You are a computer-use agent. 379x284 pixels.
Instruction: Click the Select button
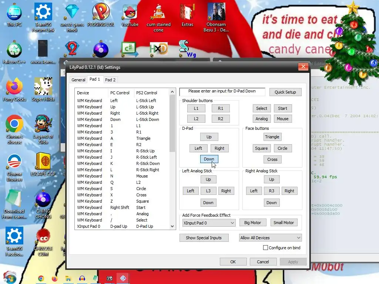tap(262, 108)
